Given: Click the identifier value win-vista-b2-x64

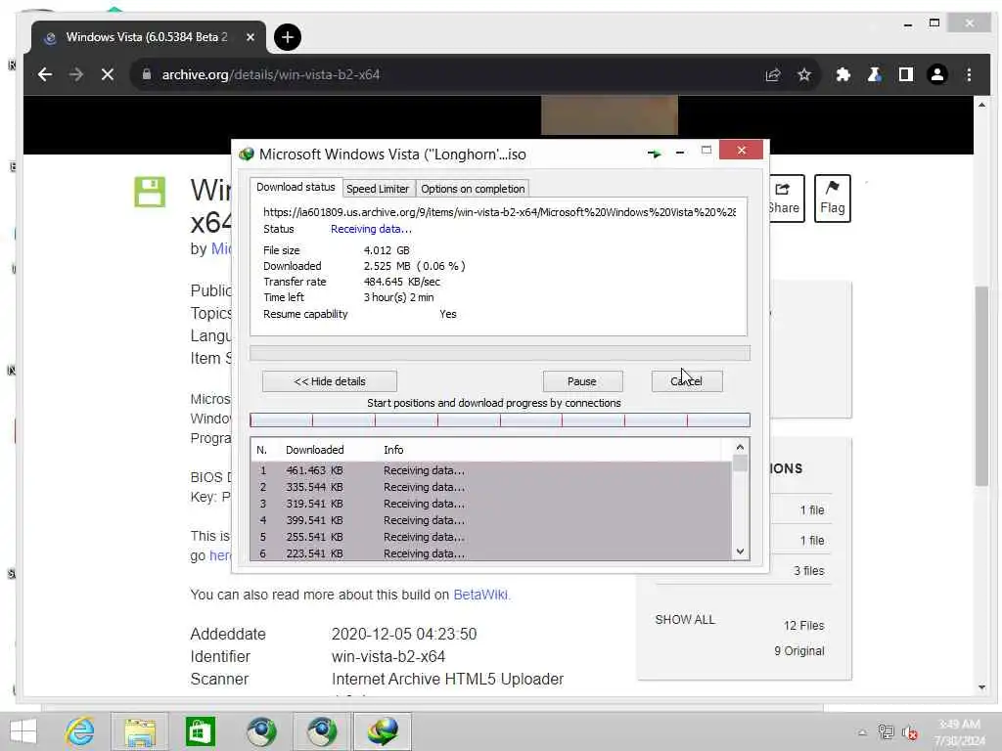Looking at the screenshot, I should 387,656.
